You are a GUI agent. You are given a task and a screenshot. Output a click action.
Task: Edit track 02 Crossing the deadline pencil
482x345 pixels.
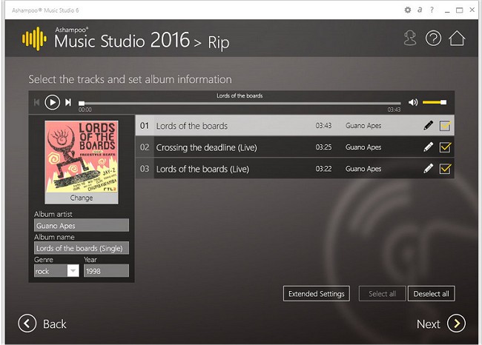[x=428, y=147]
